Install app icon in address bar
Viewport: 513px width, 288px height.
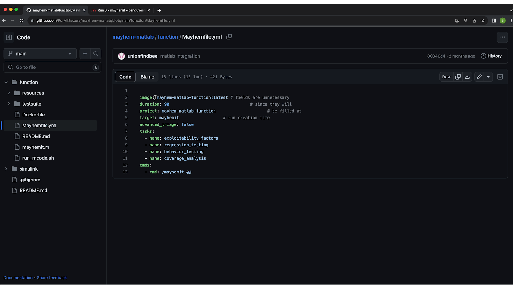click(457, 20)
